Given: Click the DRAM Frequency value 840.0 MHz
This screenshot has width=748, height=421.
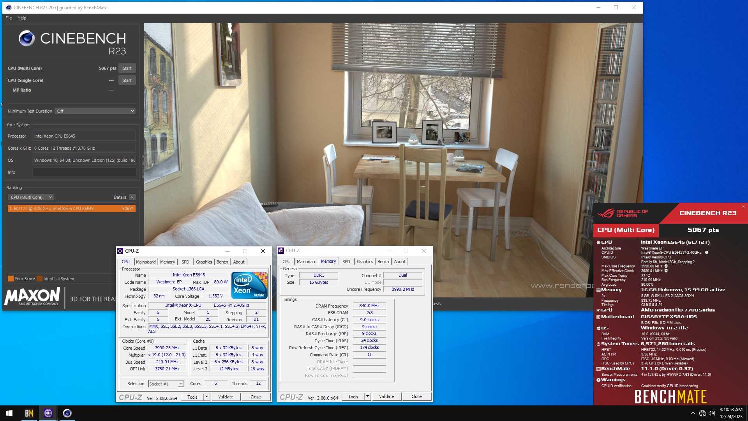Looking at the screenshot, I should point(369,306).
